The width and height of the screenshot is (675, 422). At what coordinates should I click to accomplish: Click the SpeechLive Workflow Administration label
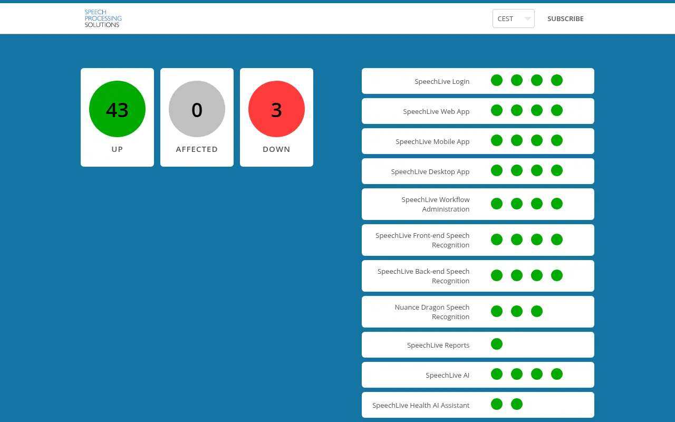[436, 204]
